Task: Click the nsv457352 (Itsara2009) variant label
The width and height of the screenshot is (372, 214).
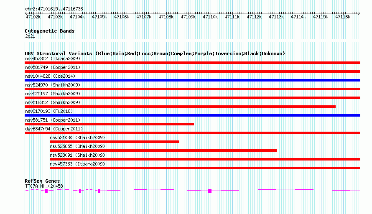Action: pos(53,59)
